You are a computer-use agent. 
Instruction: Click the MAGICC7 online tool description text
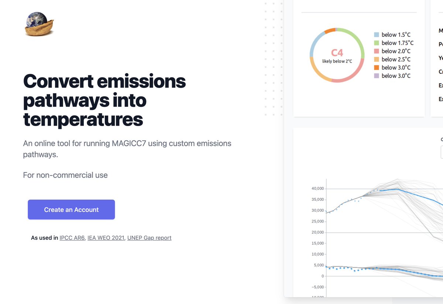127,148
